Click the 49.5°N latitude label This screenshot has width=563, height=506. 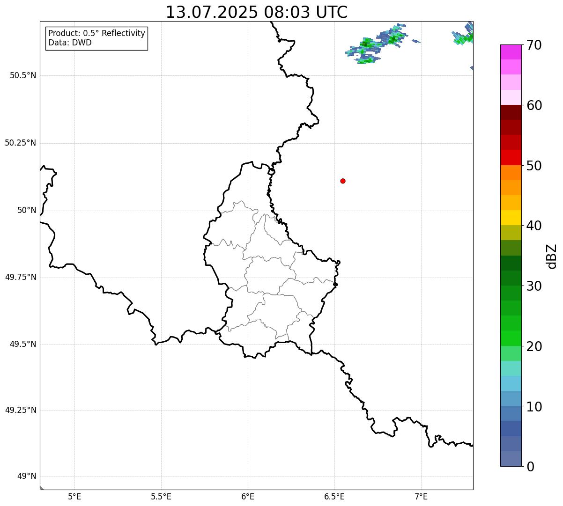[x=23, y=344]
